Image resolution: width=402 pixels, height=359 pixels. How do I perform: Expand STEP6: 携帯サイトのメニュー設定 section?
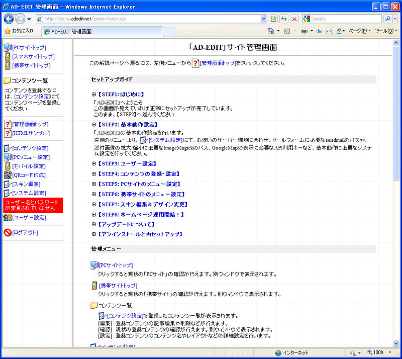pos(94,194)
